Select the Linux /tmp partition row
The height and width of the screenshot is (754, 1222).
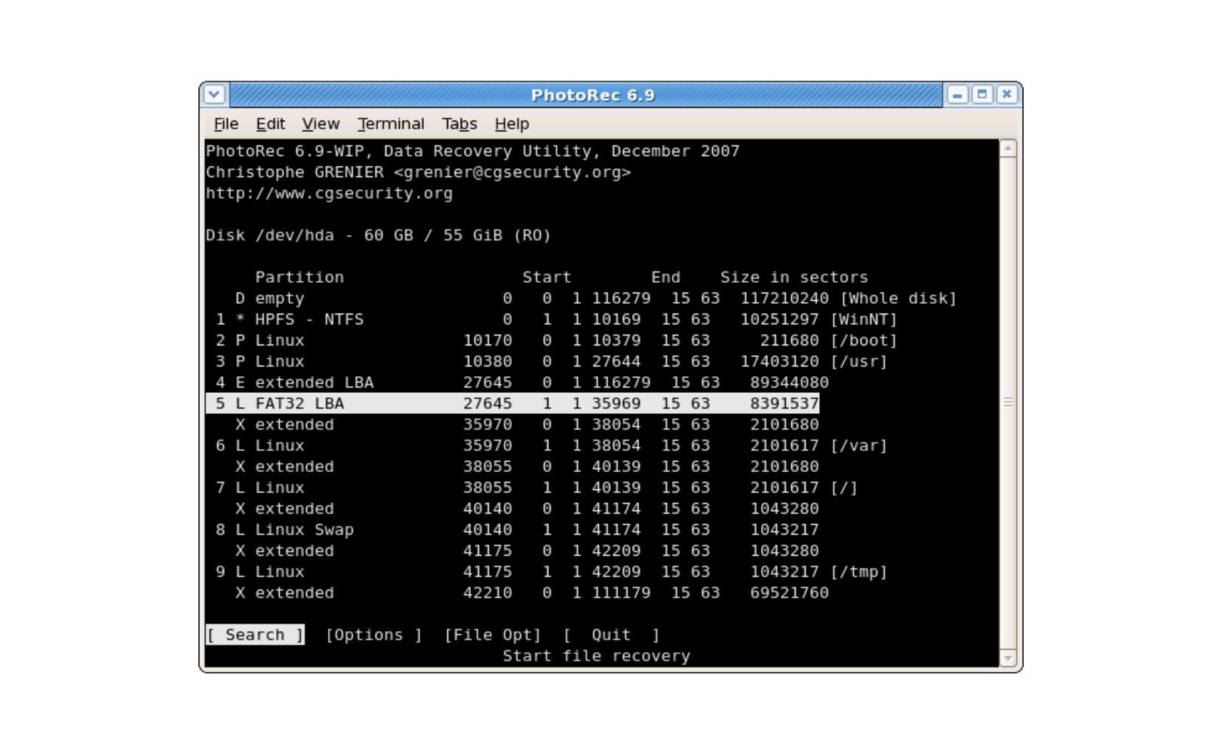pos(551,572)
